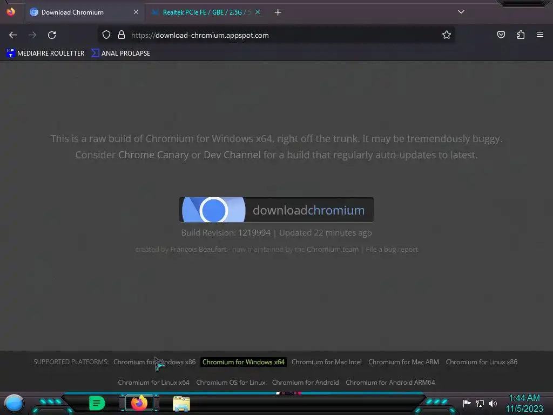Screen dimensions: 553x415
Task: Select Chromium for Mac ARM
Action: [x=404, y=362]
